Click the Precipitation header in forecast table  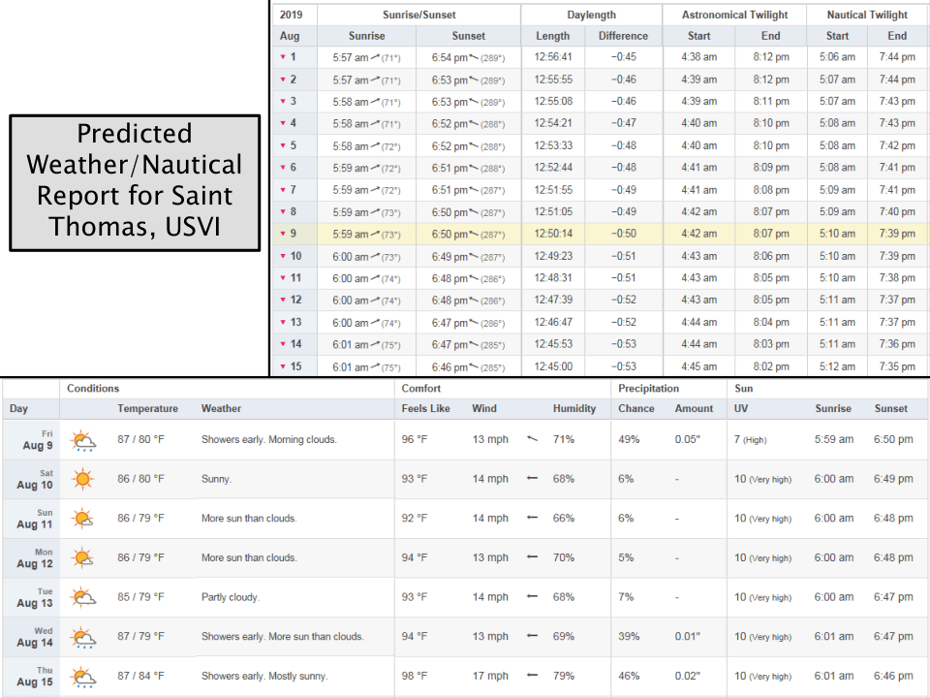pos(649,388)
